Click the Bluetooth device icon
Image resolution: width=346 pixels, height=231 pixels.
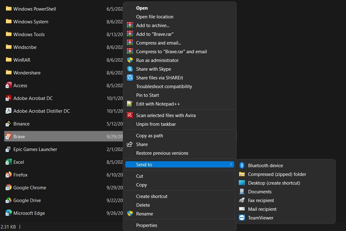[x=242, y=166]
